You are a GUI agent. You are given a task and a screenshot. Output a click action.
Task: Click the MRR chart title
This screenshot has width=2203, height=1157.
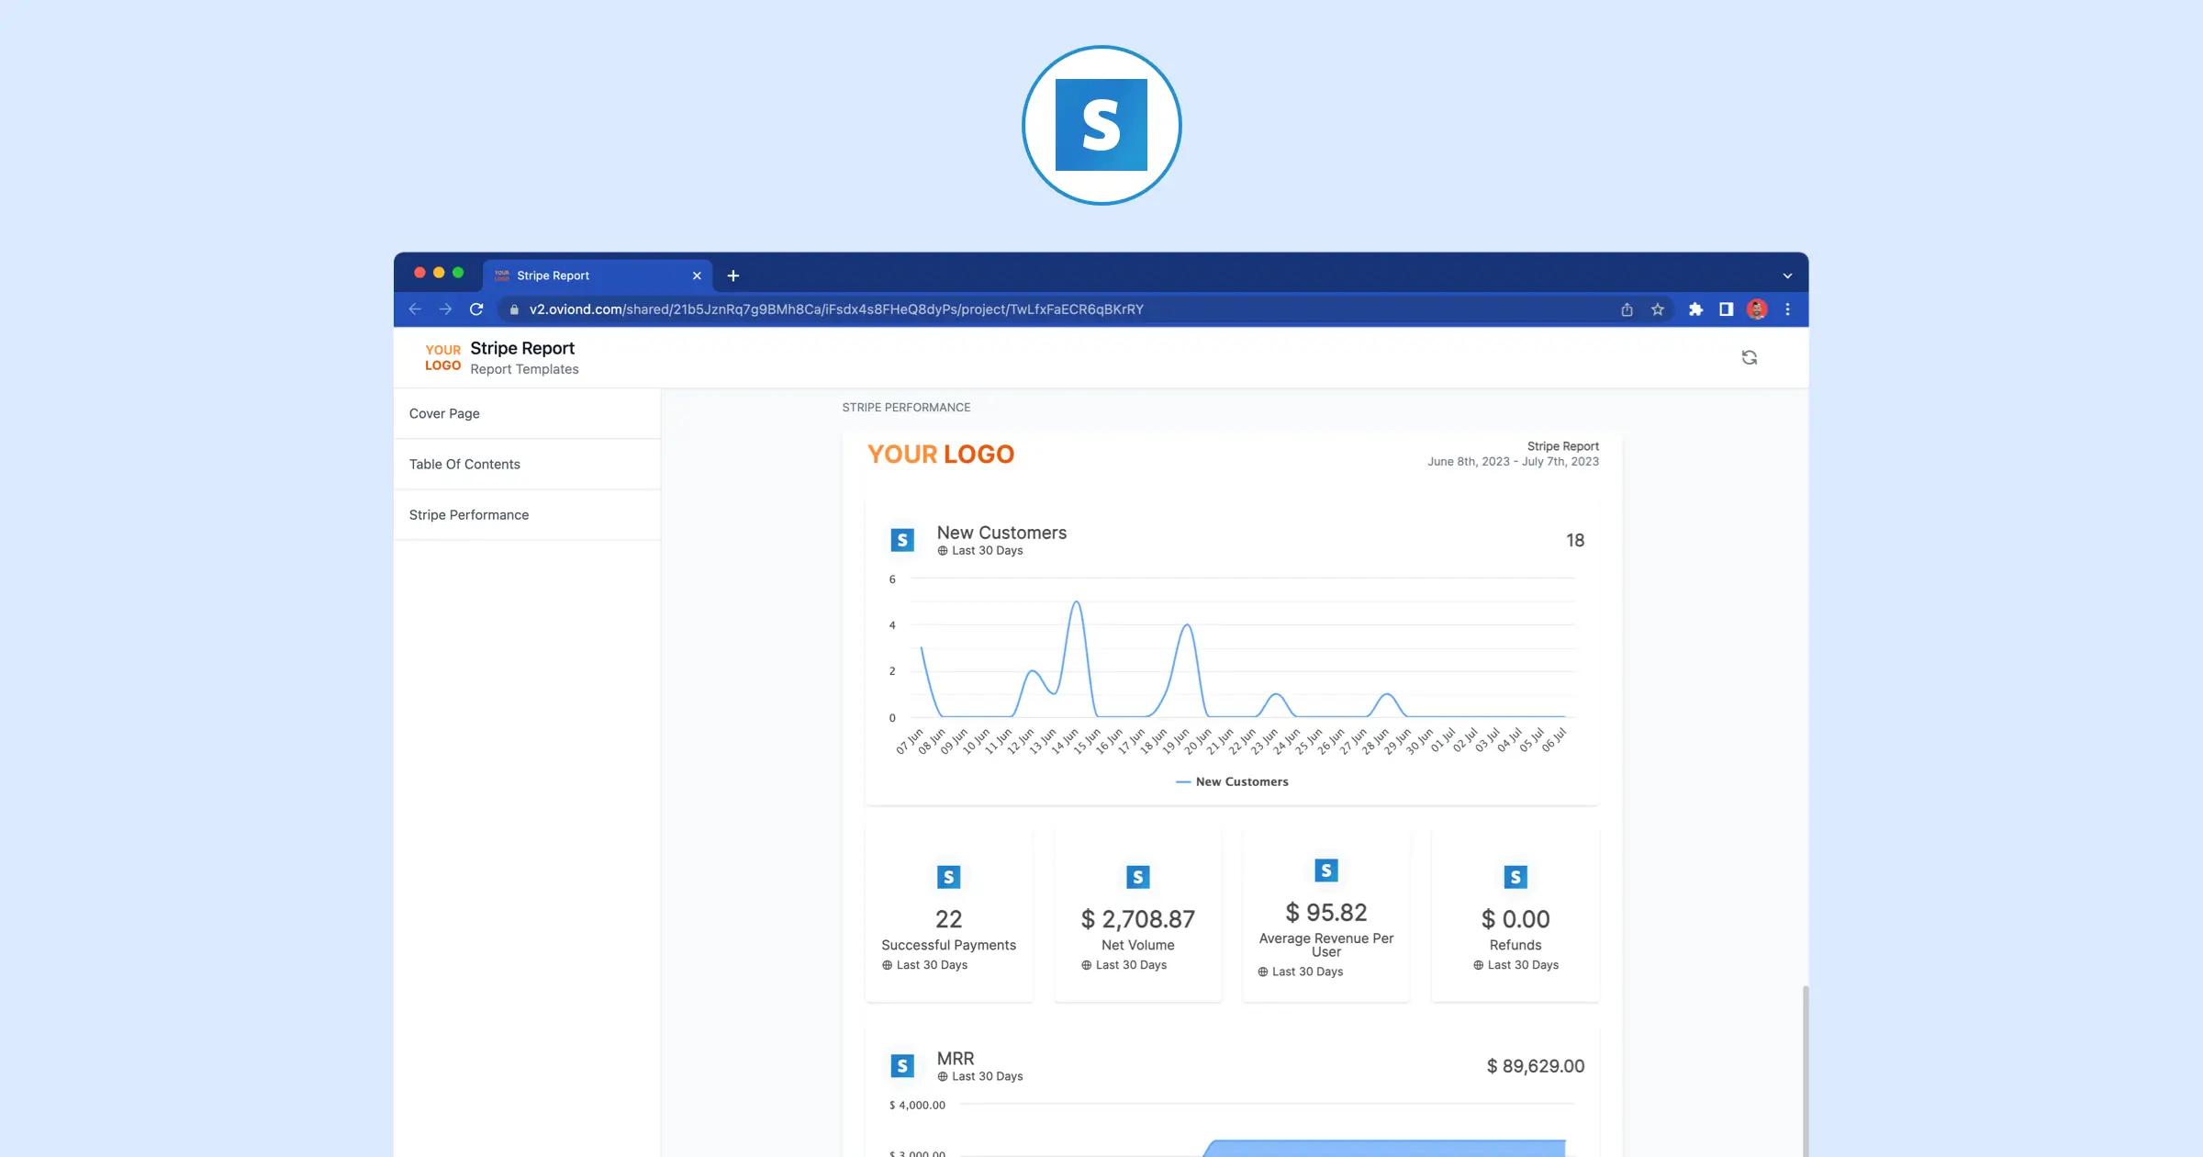956,1058
